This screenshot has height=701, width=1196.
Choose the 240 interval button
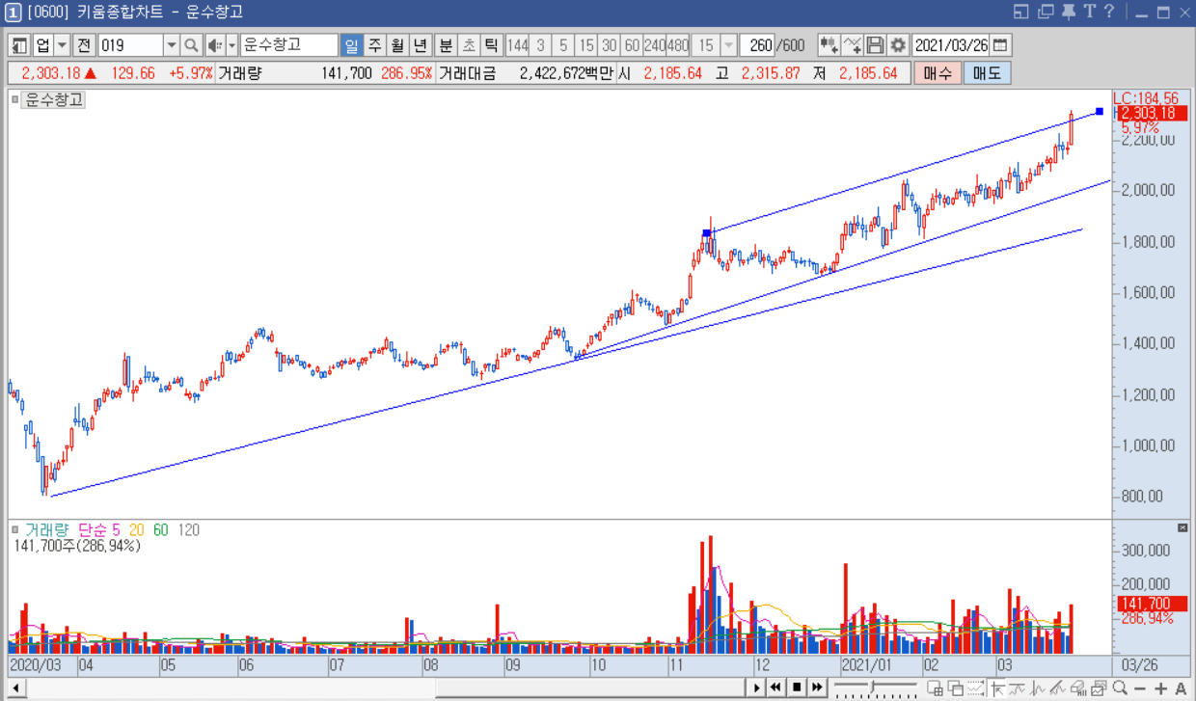coord(655,45)
